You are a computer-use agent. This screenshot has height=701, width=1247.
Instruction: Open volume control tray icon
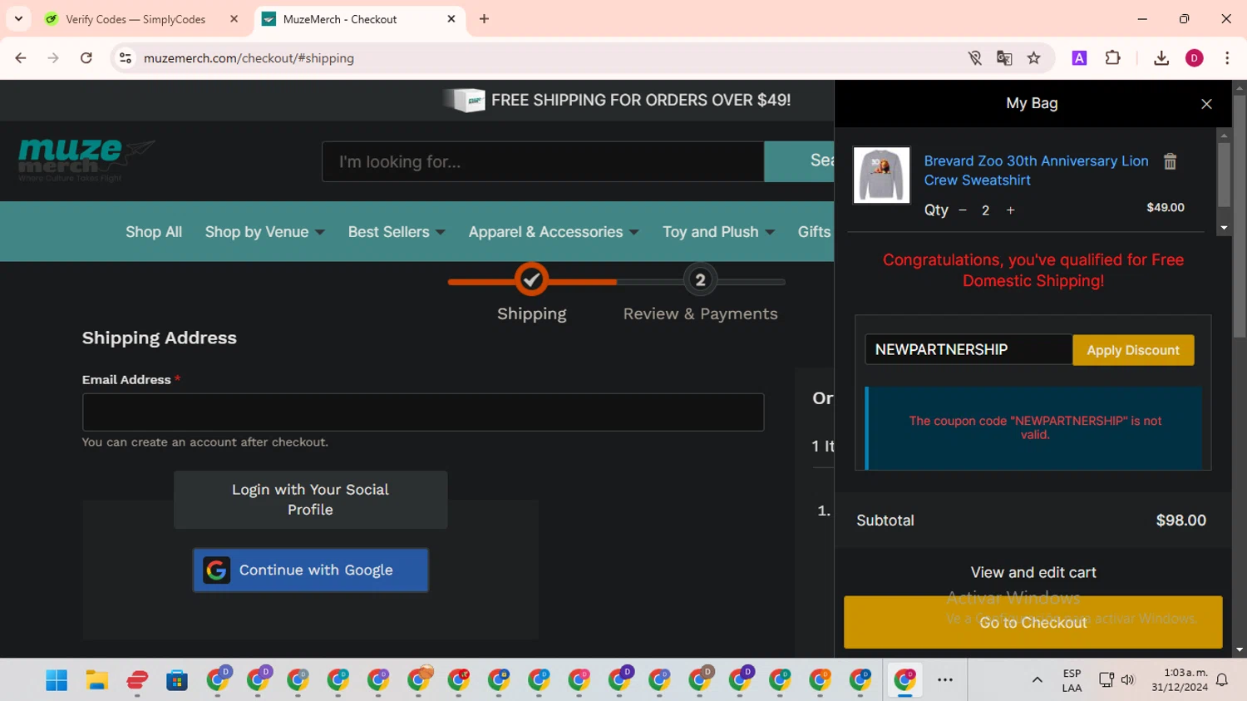(x=1128, y=680)
